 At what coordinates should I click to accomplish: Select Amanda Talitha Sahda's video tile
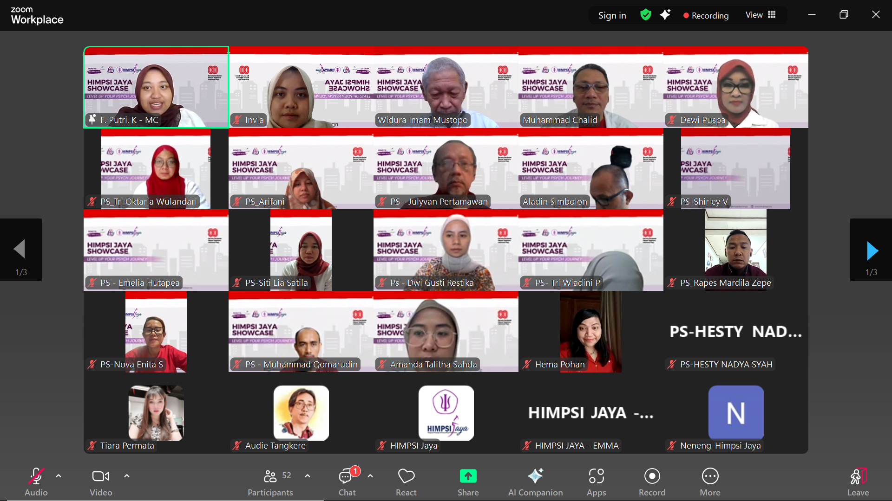[446, 332]
